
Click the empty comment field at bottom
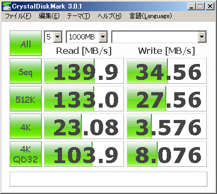tap(108, 179)
